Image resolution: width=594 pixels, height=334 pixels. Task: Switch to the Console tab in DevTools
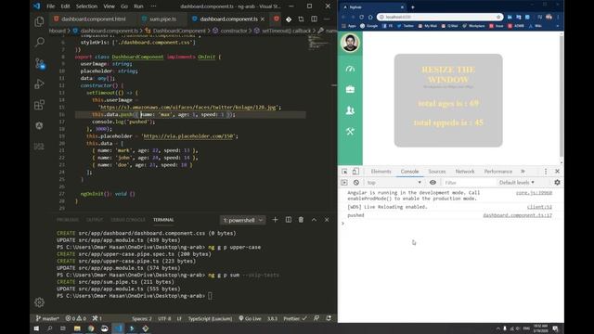point(409,172)
